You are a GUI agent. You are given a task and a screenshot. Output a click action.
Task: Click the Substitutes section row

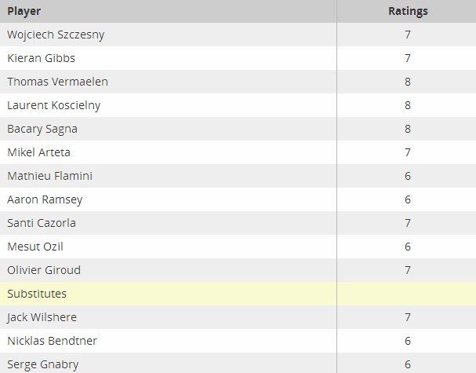click(238, 294)
